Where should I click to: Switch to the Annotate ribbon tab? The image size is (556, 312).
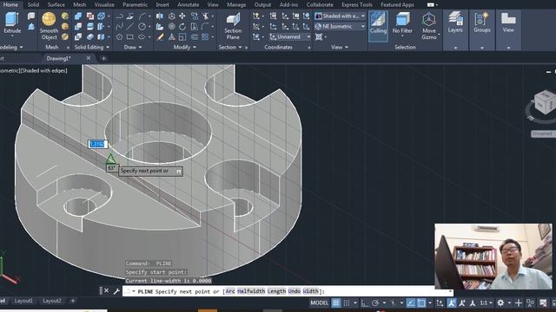pos(189,4)
